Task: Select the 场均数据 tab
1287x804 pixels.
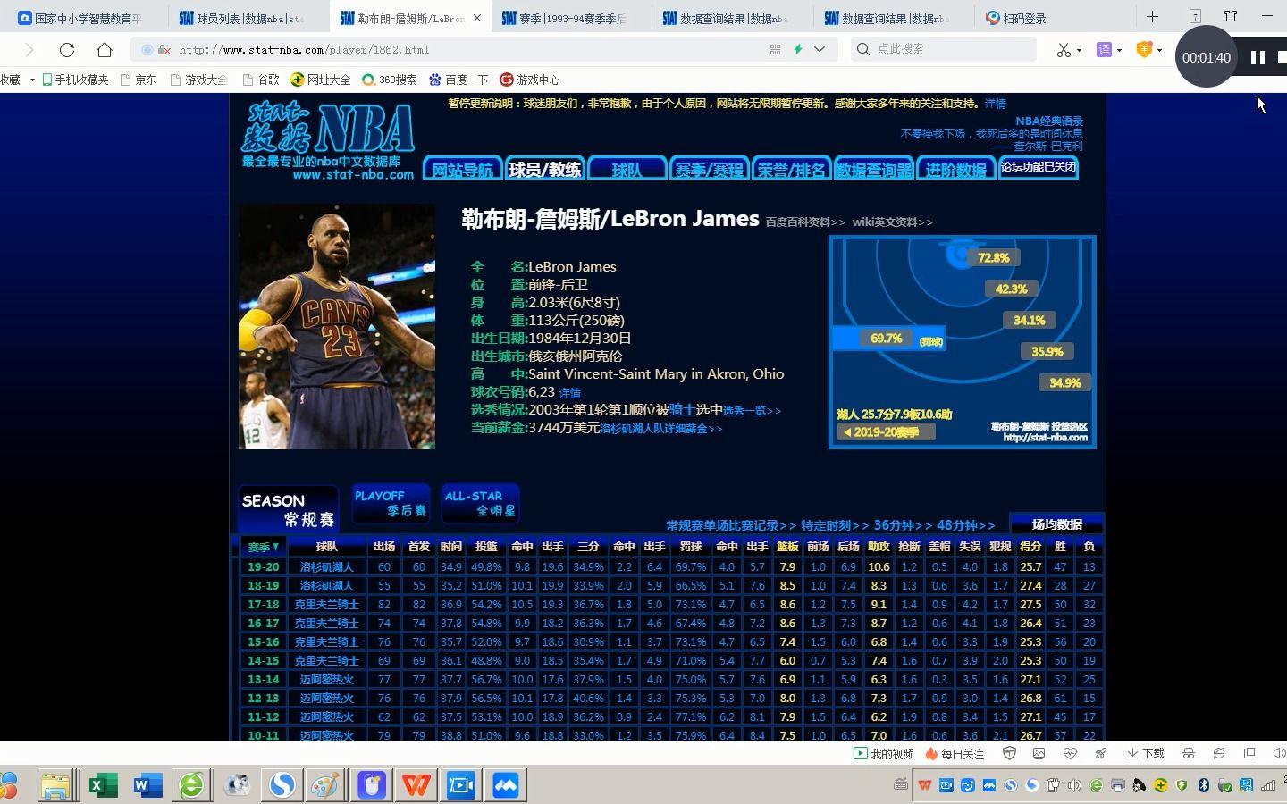Action: click(1056, 524)
